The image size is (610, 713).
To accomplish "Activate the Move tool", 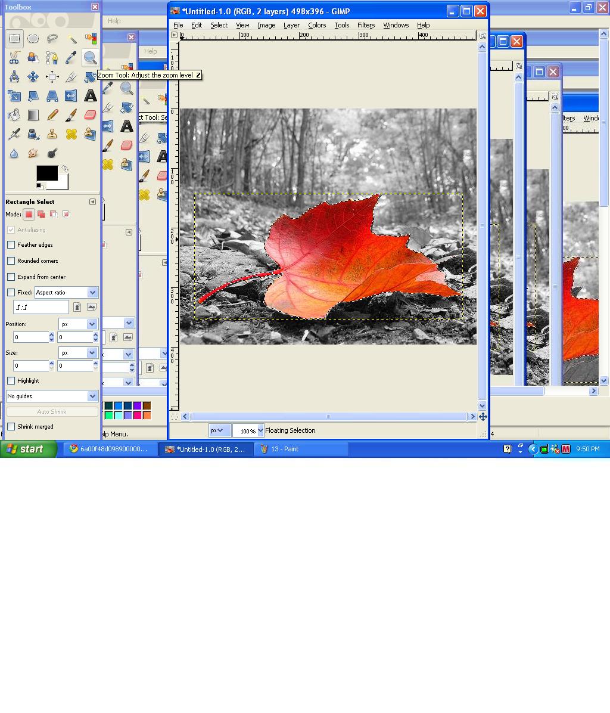I will [x=33, y=77].
